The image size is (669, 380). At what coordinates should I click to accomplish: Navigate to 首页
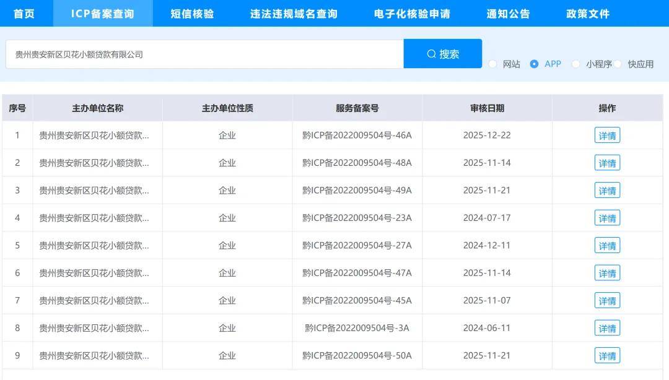[x=25, y=14]
